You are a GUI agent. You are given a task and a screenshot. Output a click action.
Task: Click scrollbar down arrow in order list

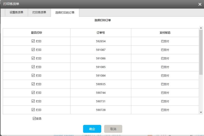click(201, 112)
